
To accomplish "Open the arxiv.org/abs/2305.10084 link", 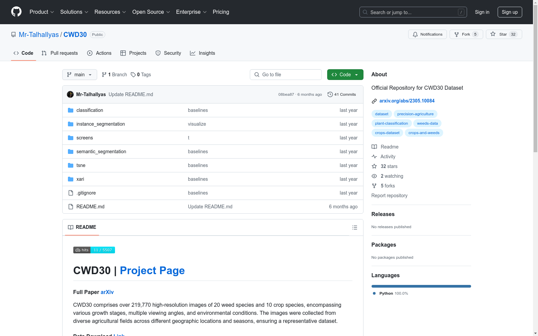I will tap(407, 101).
